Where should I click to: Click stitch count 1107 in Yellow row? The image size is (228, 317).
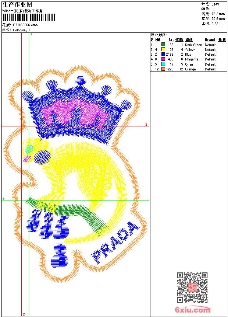click(170, 50)
